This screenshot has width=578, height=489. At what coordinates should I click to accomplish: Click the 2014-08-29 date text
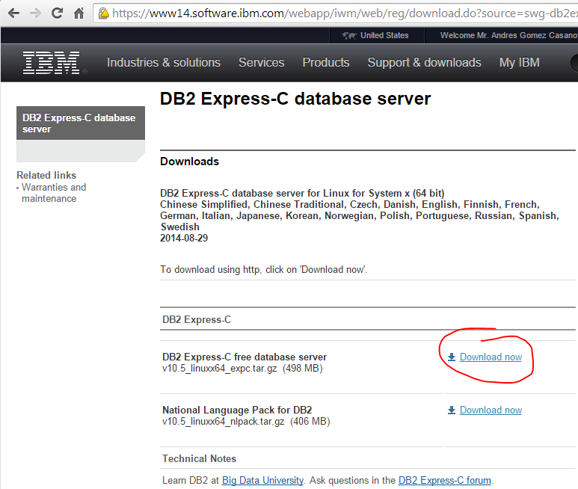pyautogui.click(x=184, y=238)
